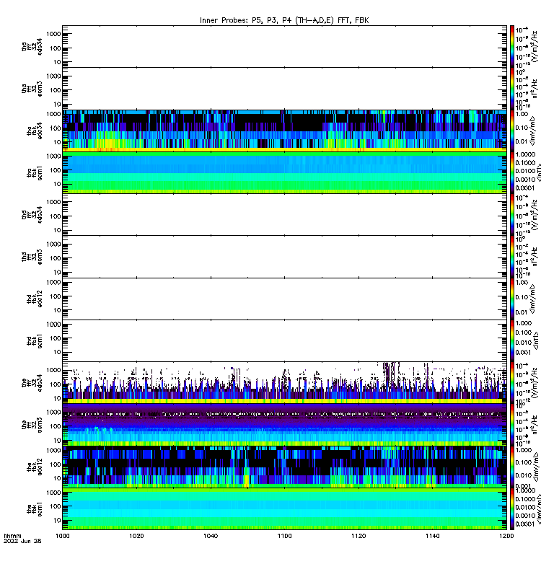This screenshot has height=577, width=541.
Task: Click inside the empty tha fff edc34 plot panel
Action: pyautogui.click(x=284, y=47)
